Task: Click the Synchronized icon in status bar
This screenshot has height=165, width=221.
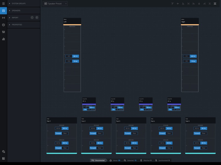Action: 156,160
